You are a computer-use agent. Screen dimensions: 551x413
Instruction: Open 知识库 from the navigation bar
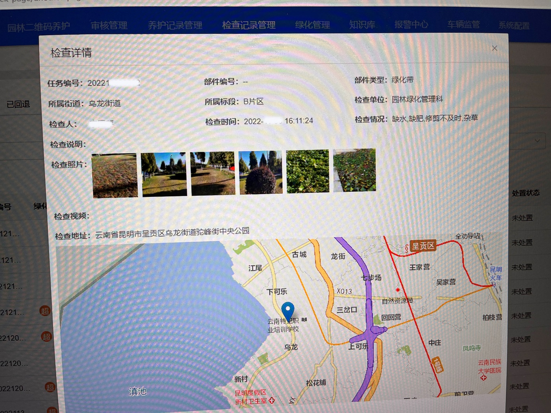(362, 24)
